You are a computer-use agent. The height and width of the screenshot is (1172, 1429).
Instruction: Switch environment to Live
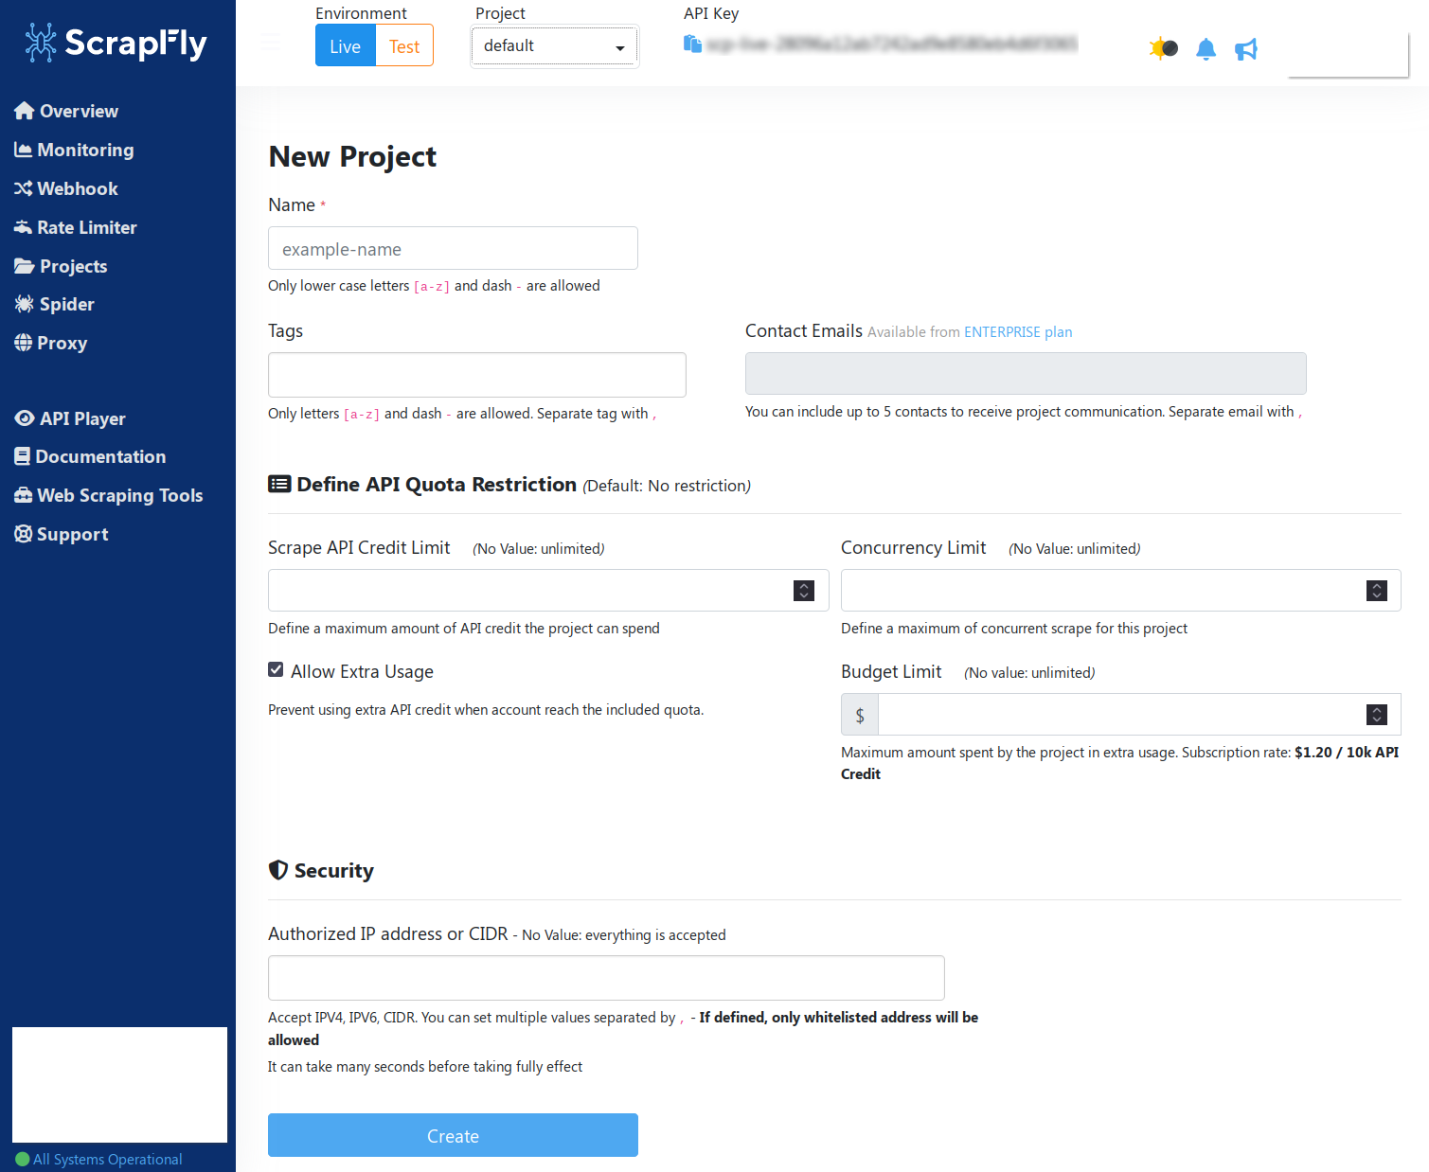coord(346,46)
